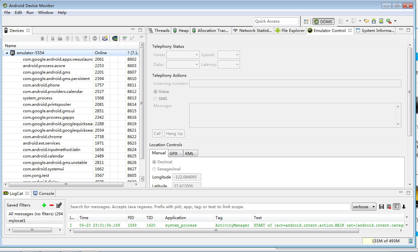Select the KML location tab
The height and width of the screenshot is (252, 418).
point(190,153)
